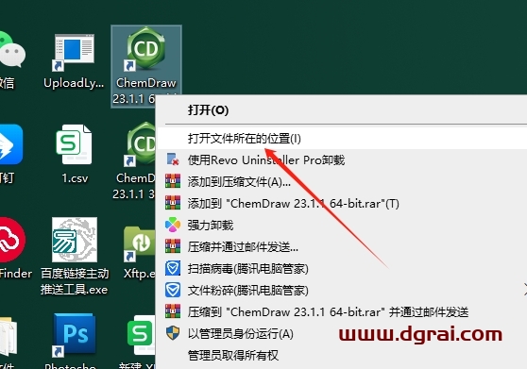Click the colorful 强力卸载 icon

173,225
